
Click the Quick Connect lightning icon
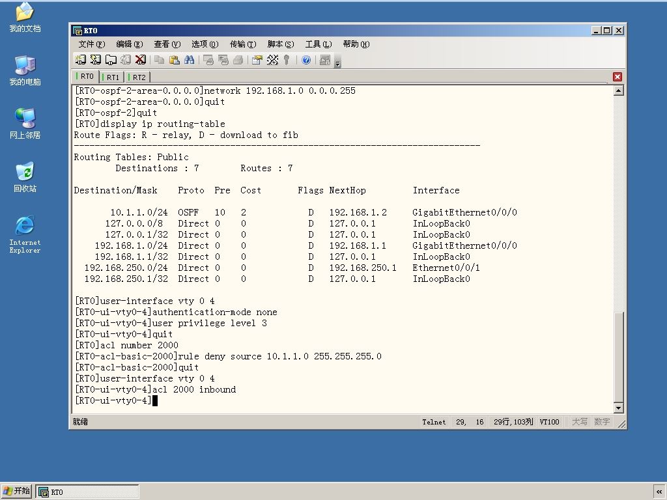(x=96, y=60)
